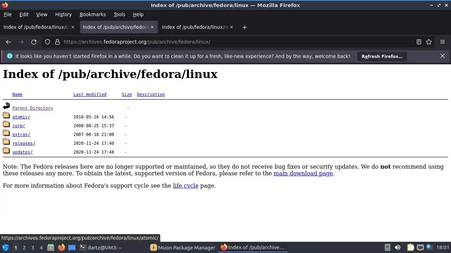Screen dimensions: 451x253
Task: Click the Refresh Firefox button
Action: click(x=382, y=56)
